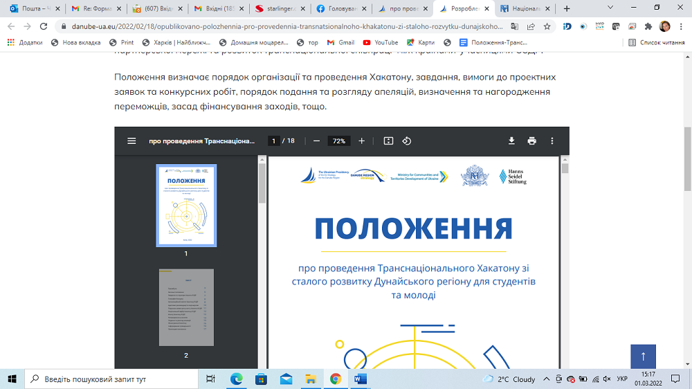The image size is (692, 389).
Task: Open PDF viewer more actions menu
Action: 552,141
